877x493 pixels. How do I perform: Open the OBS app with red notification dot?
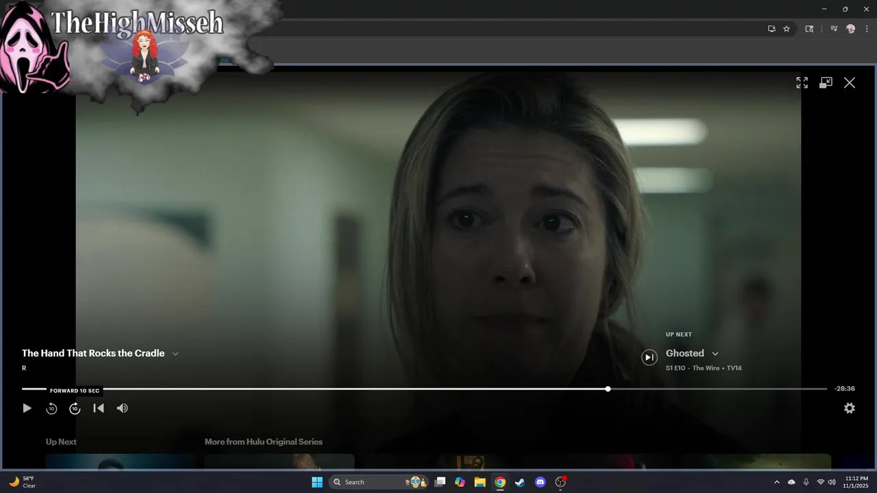(560, 482)
